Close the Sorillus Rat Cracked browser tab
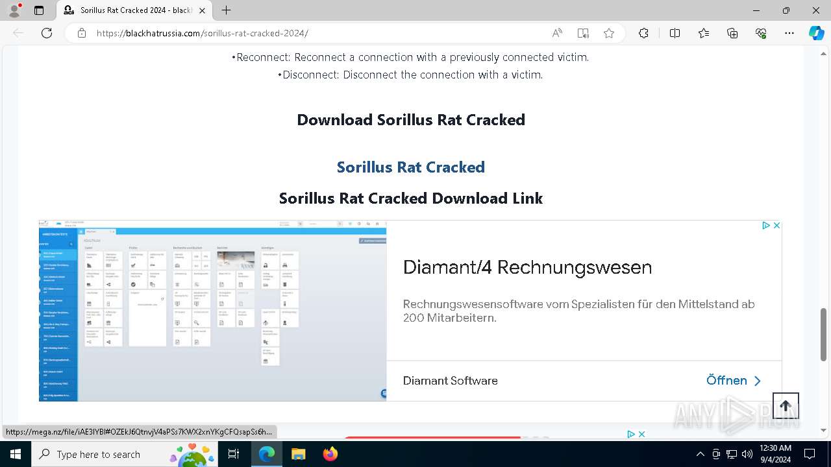 pyautogui.click(x=203, y=10)
